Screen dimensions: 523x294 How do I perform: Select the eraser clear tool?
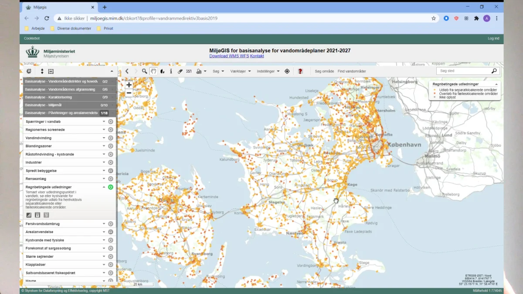[x=180, y=71]
